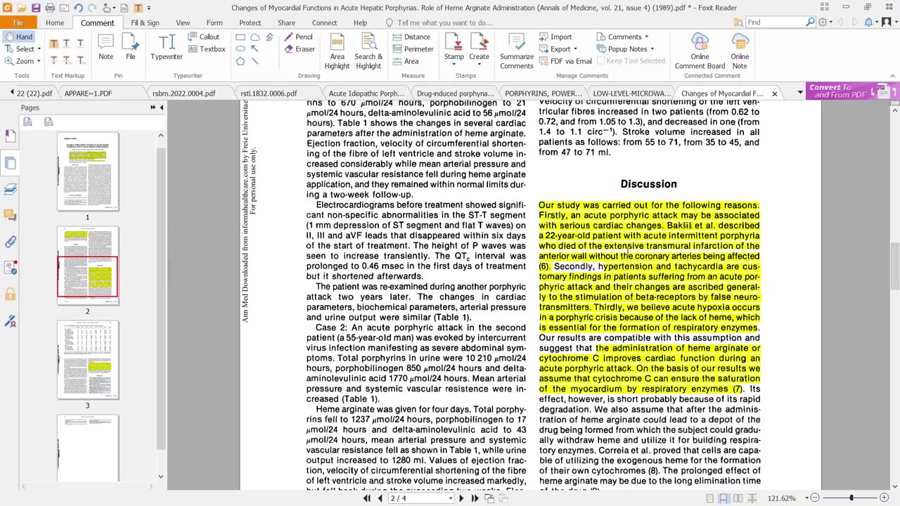The width and height of the screenshot is (900, 506).
Task: Open the Security lock side panel
Action: [11, 294]
